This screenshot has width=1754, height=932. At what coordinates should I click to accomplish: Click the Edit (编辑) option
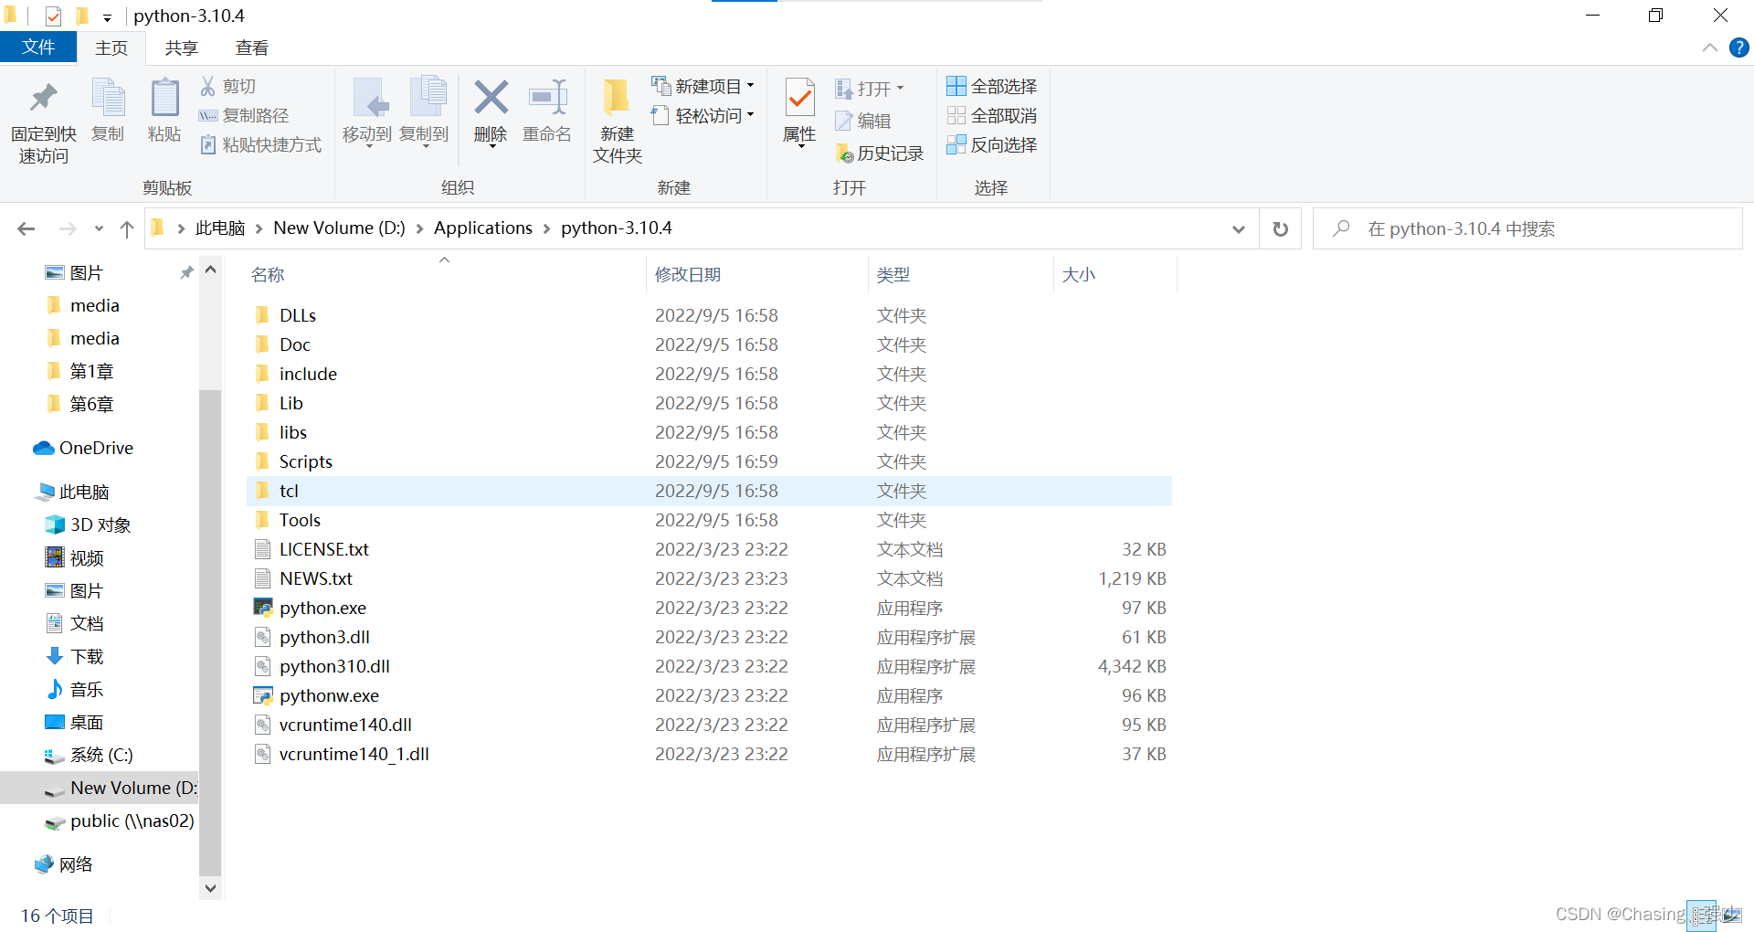tap(863, 121)
